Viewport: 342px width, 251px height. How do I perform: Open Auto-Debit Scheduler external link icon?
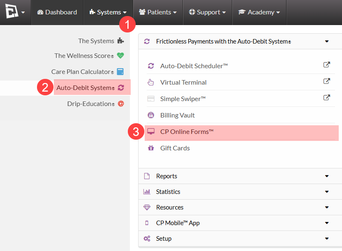326,65
